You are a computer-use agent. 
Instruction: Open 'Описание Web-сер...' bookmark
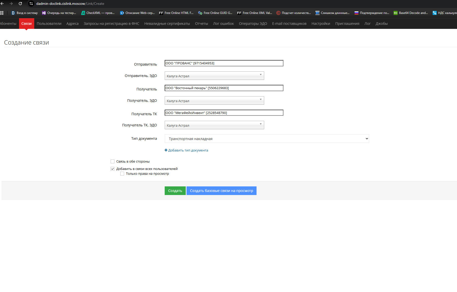pos(137,13)
